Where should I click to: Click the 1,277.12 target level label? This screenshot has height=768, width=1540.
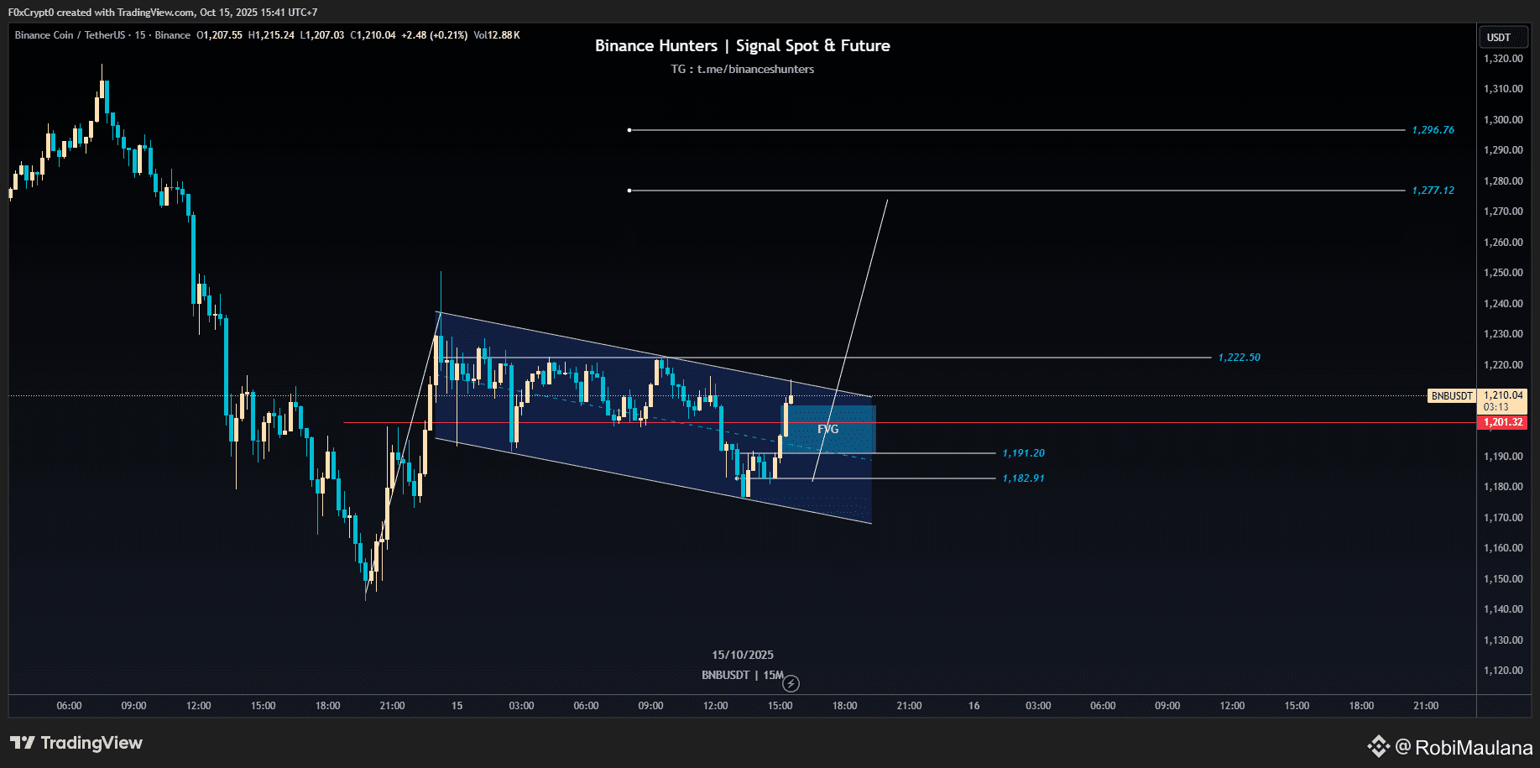pos(1433,191)
